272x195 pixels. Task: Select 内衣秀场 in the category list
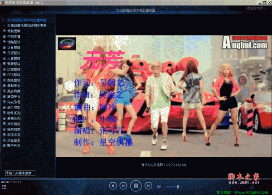[14, 102]
